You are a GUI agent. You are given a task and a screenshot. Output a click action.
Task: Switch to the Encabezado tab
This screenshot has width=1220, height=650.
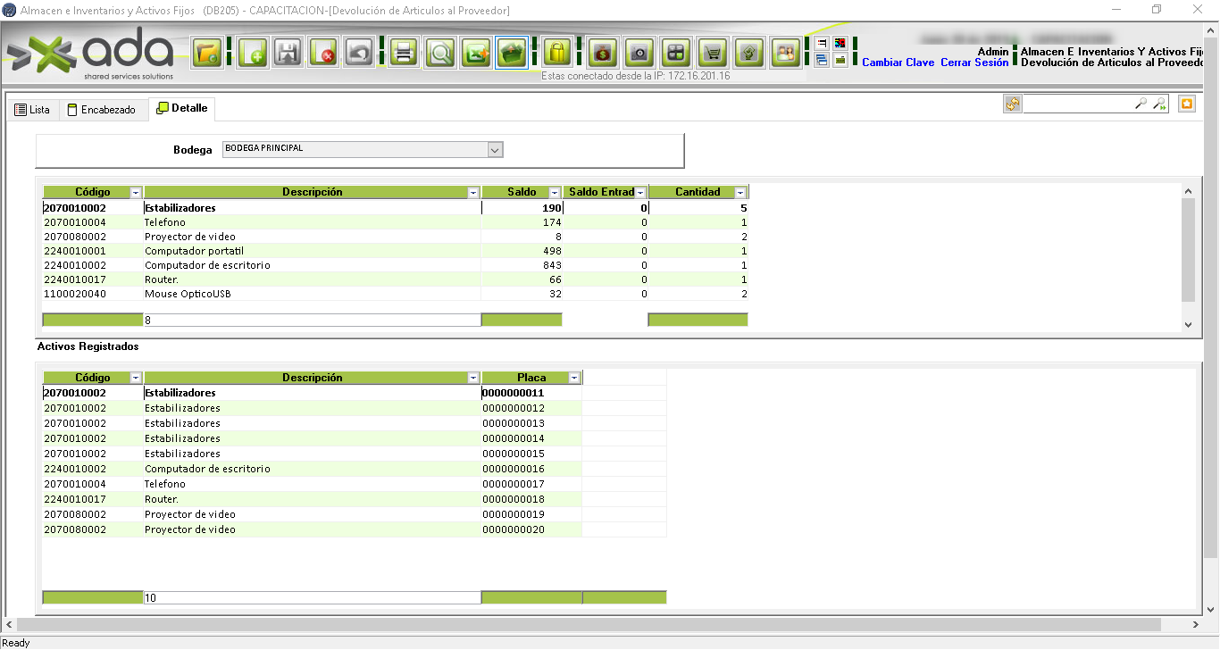coord(102,110)
